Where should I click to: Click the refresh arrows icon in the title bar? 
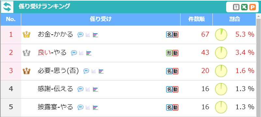coord(7,7)
